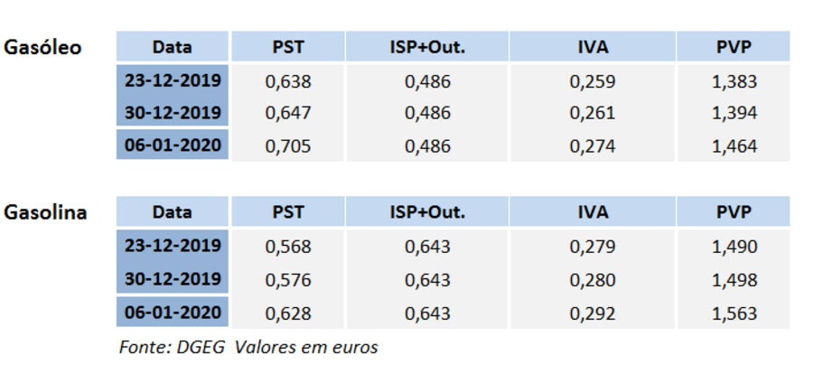Select the 0,638 PST value
The width and height of the screenshot is (813, 374).
[288, 81]
